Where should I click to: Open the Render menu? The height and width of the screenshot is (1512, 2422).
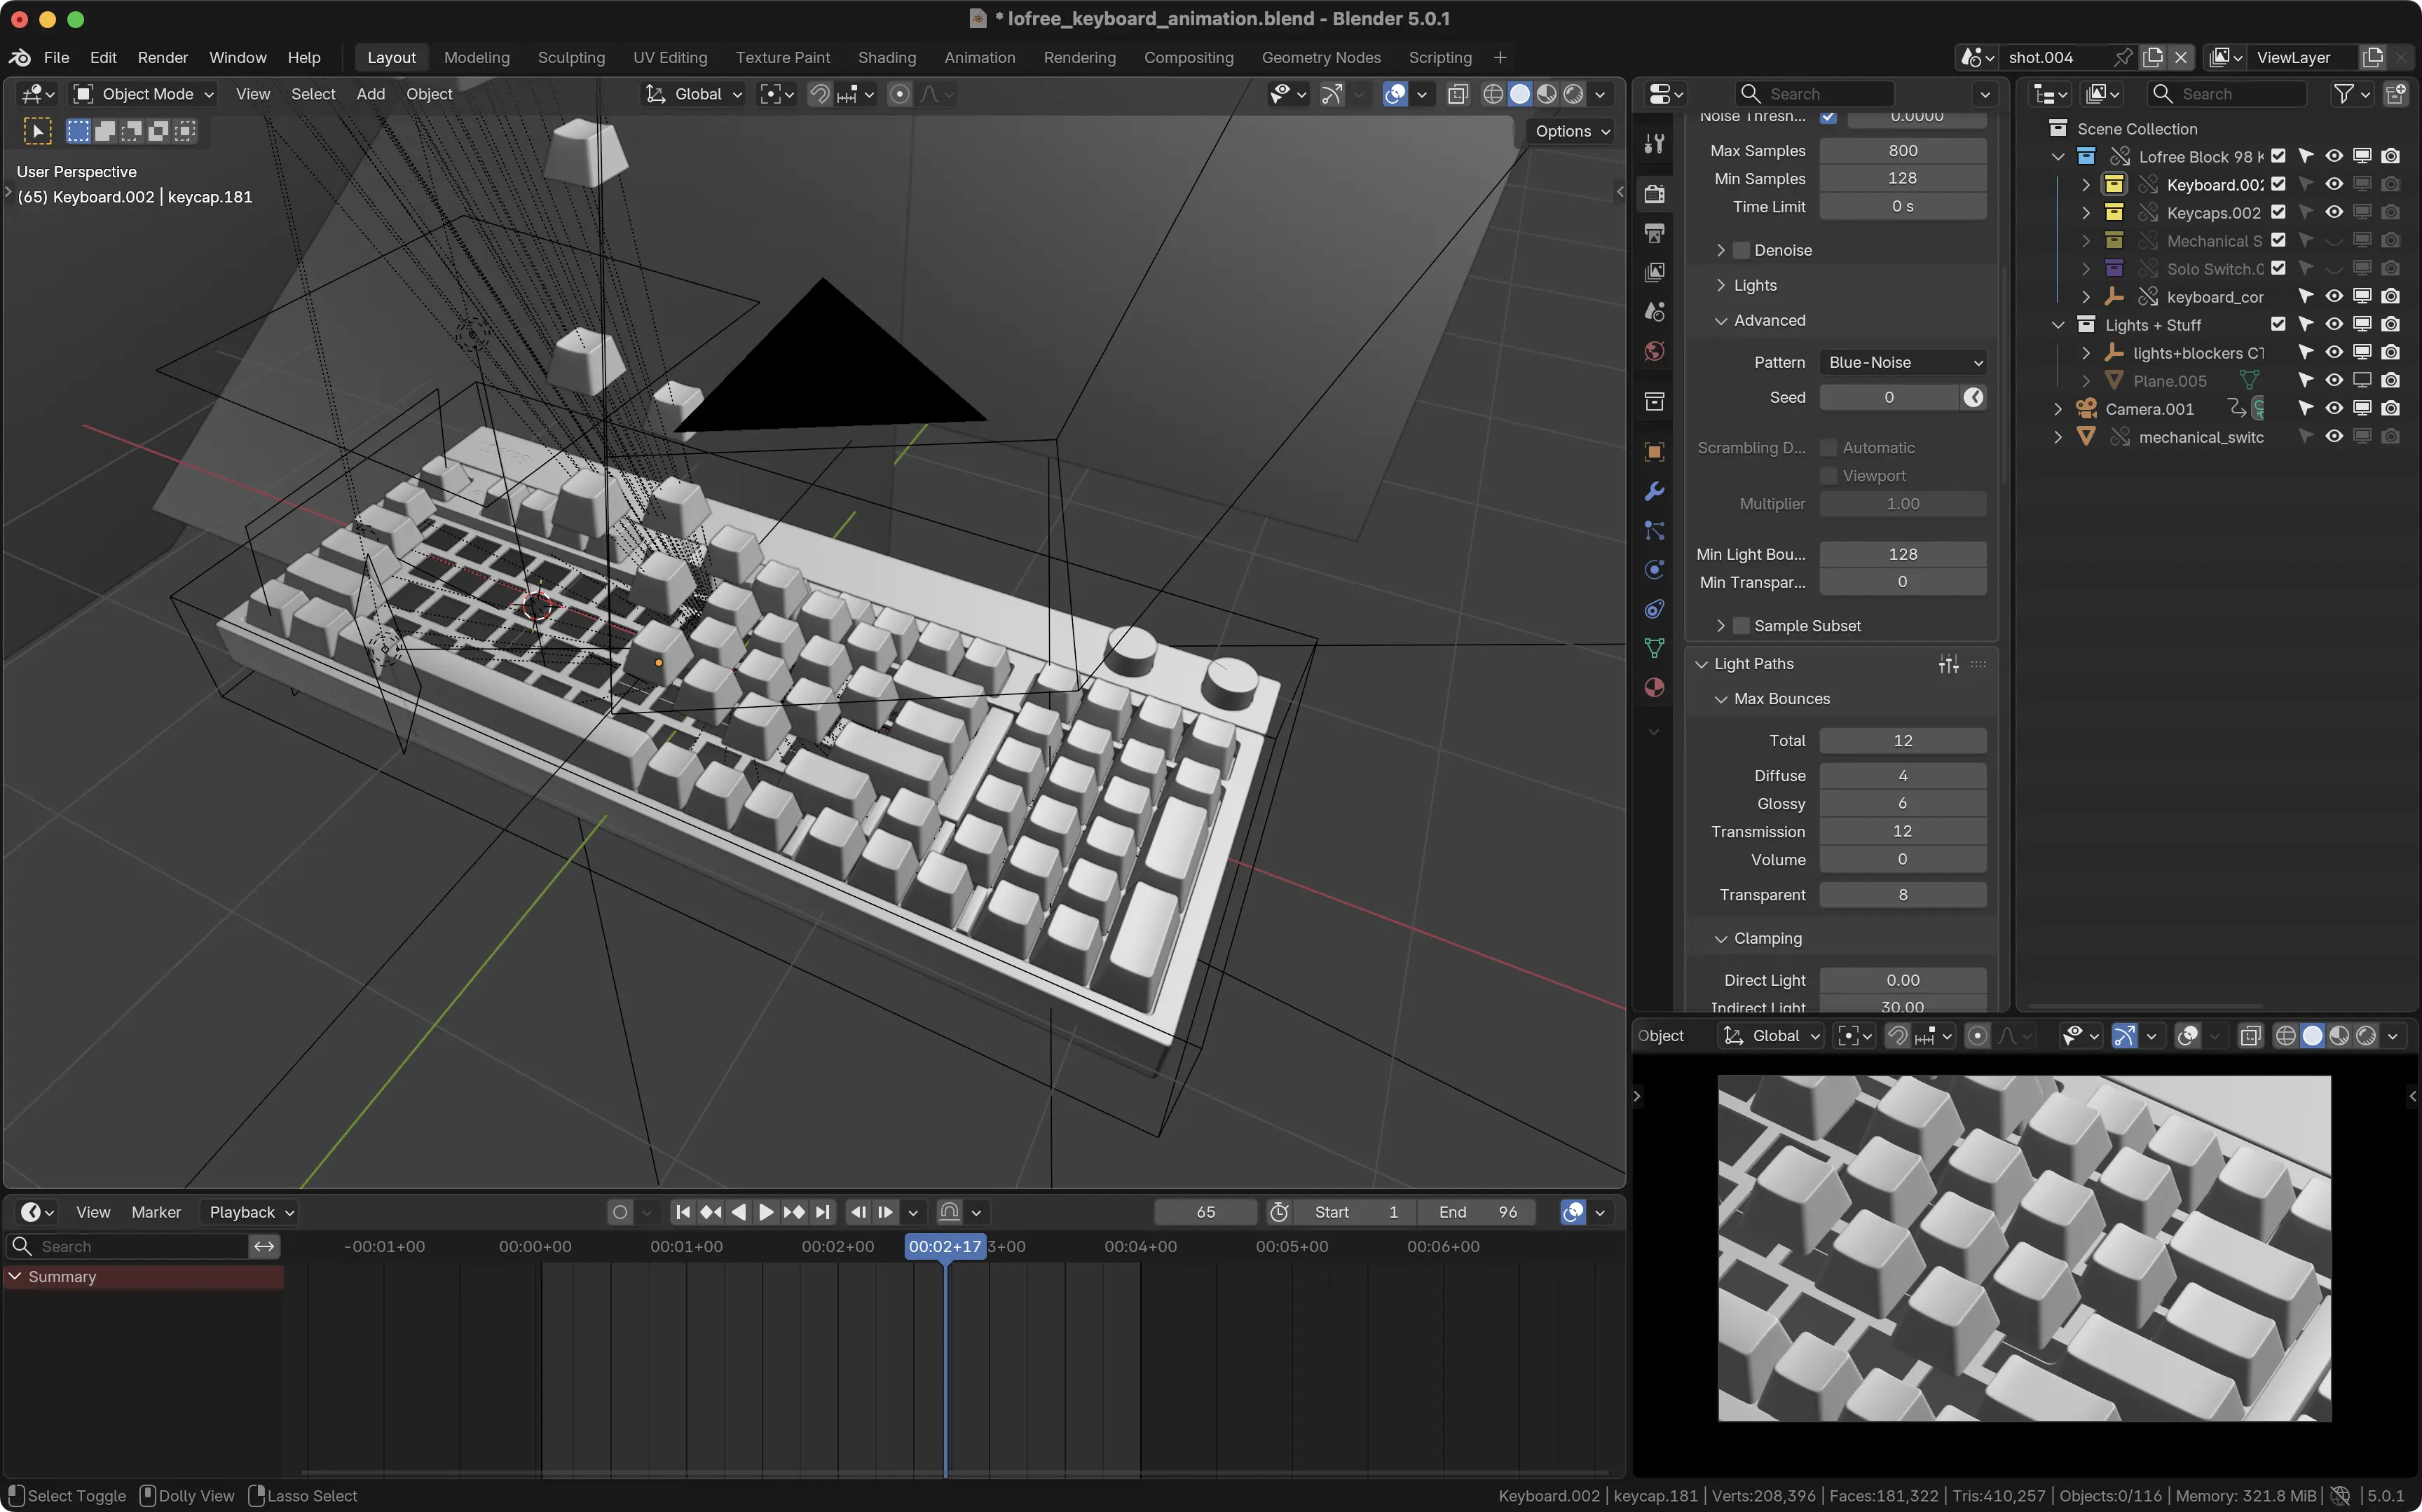point(162,57)
